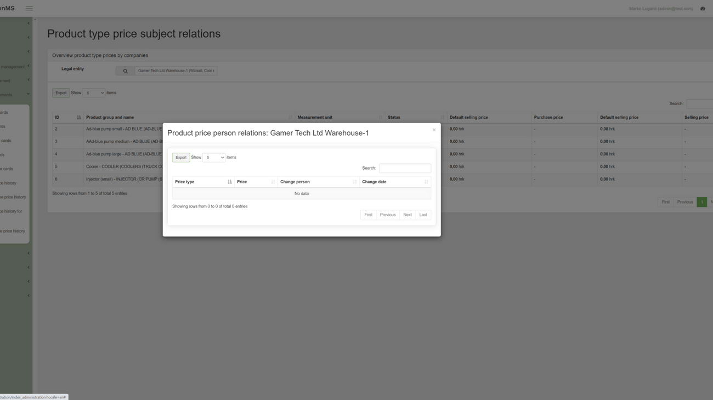Click the Selling price column header
The image size is (713, 400).
tap(697, 117)
